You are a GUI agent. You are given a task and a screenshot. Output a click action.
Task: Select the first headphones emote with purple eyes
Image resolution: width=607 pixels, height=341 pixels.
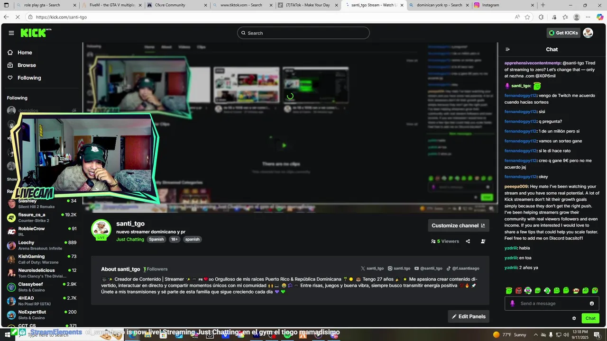(x=528, y=290)
